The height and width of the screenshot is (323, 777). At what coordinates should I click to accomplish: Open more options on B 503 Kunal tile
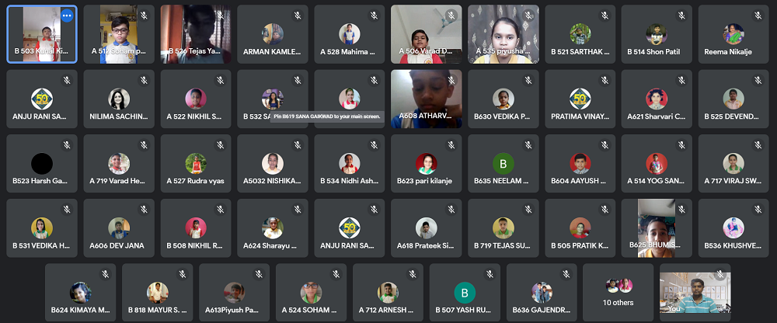tap(67, 16)
